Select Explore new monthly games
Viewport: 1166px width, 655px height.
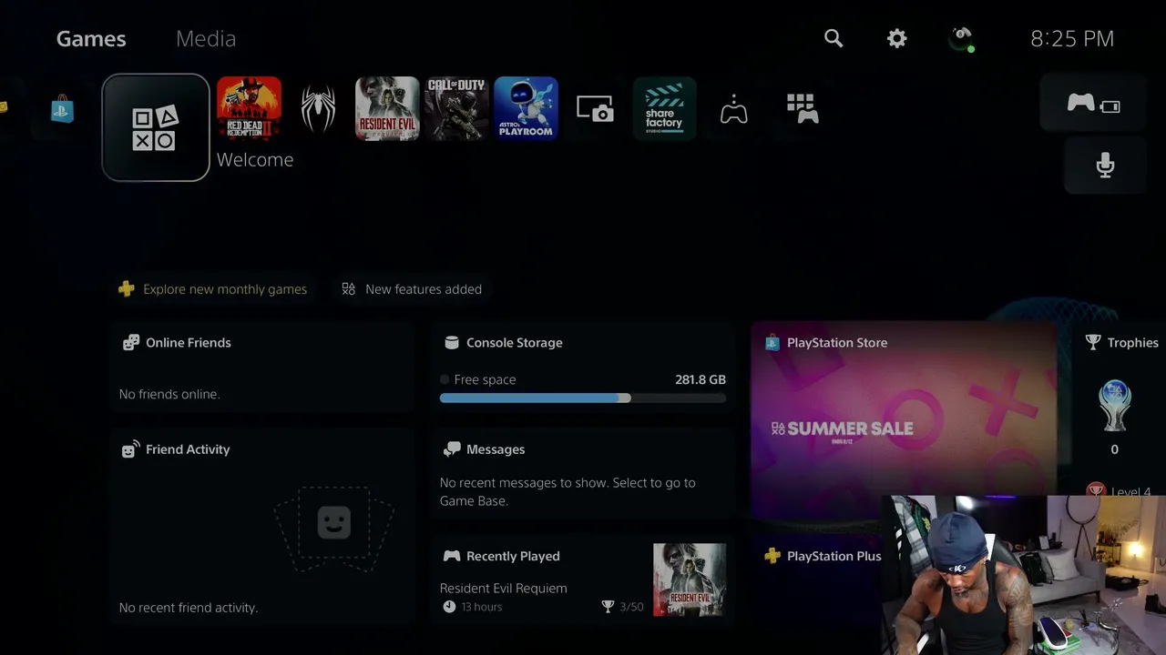(x=213, y=289)
